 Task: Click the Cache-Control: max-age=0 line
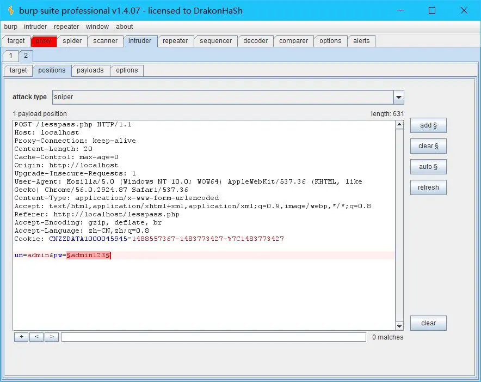pos(66,157)
